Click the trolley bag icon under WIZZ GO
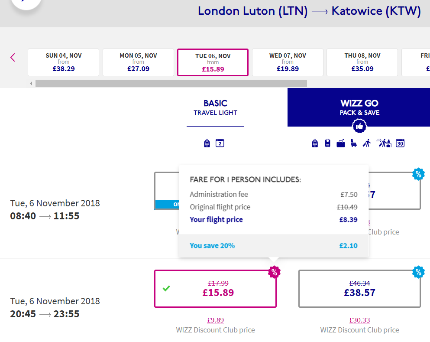 click(328, 143)
